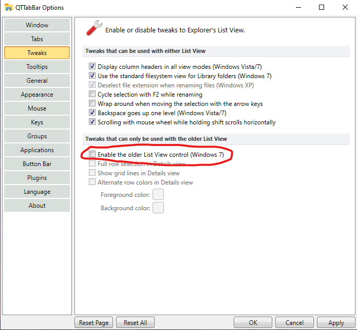Open the Plugins category
This screenshot has height=330, width=357.
coord(37,178)
